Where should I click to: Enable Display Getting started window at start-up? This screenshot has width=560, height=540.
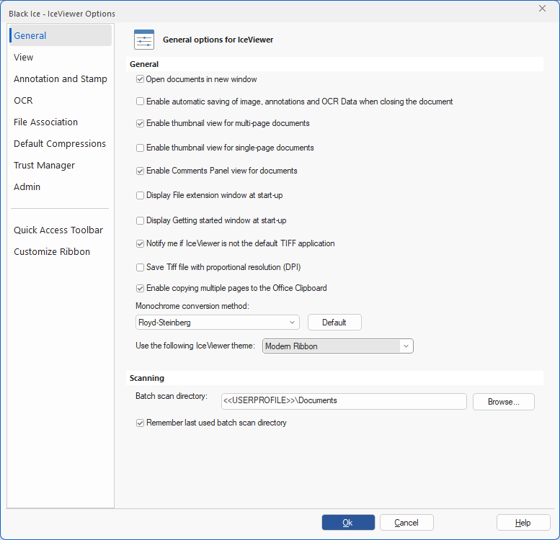pos(141,220)
